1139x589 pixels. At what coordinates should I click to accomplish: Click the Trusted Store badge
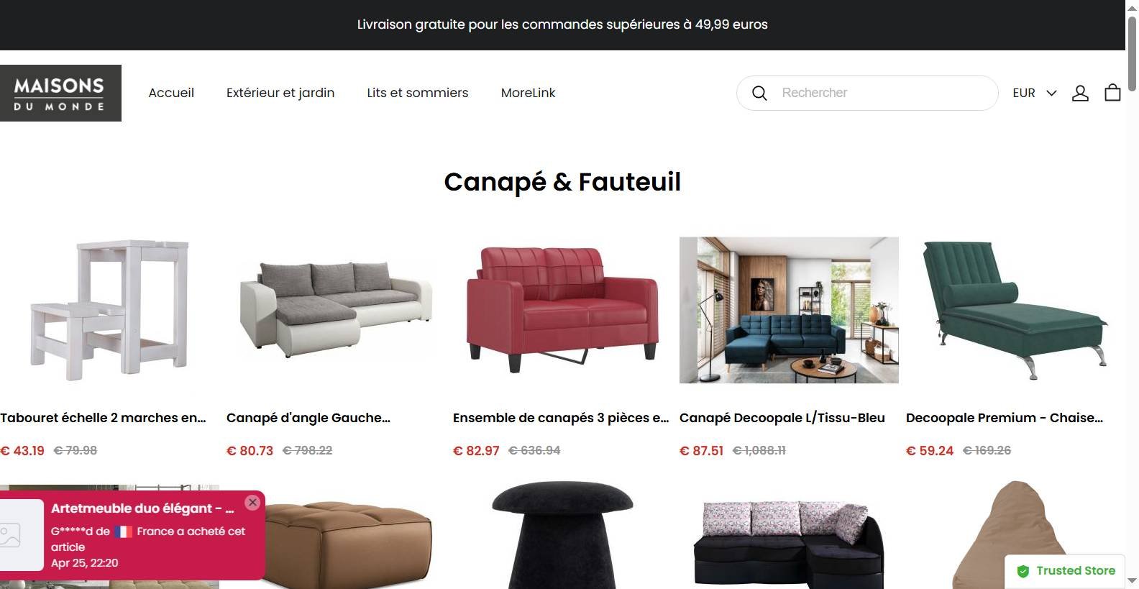click(x=1066, y=571)
